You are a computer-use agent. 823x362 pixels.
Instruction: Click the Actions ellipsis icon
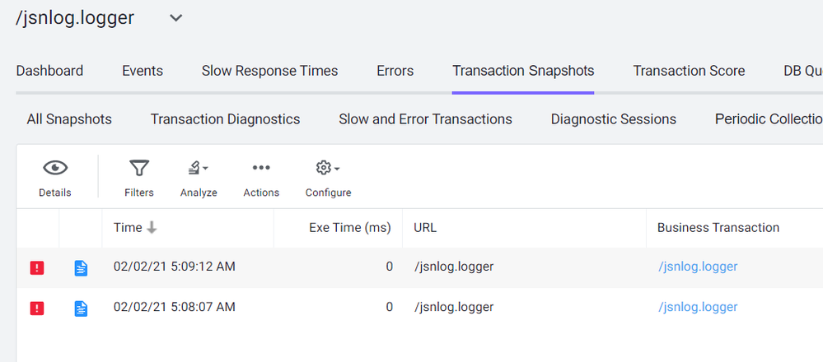261,169
